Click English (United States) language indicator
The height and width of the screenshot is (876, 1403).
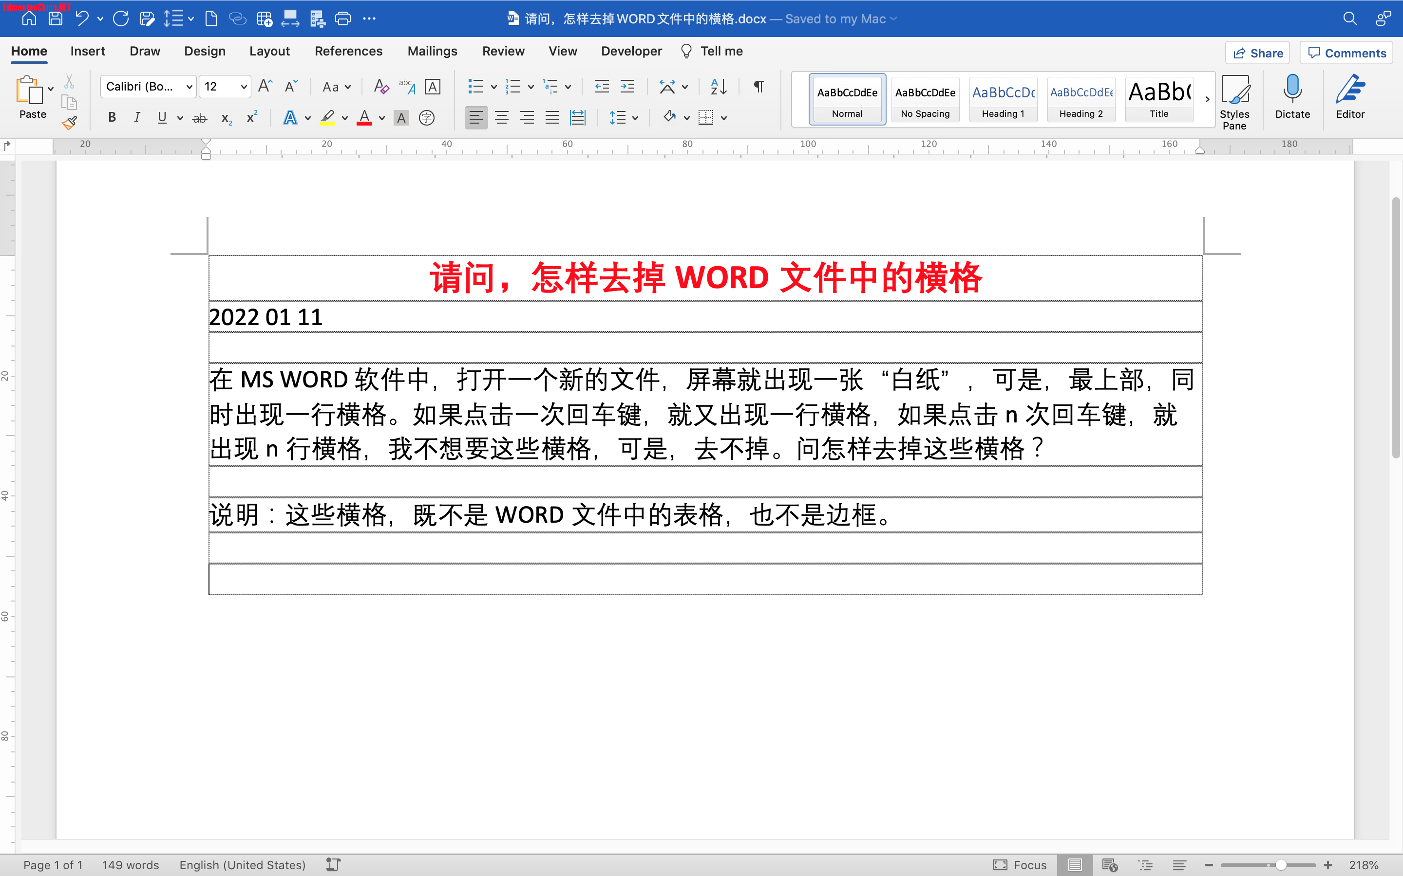tap(242, 865)
